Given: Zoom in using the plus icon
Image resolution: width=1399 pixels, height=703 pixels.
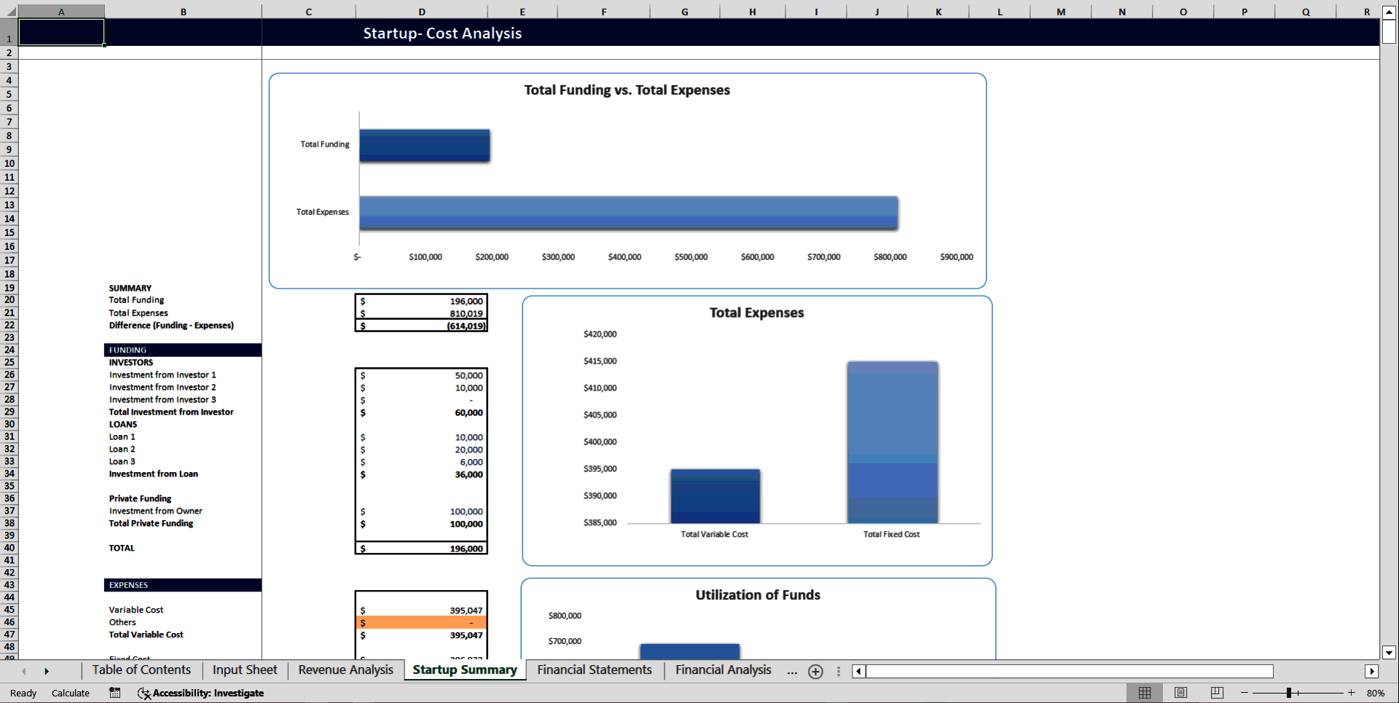Looking at the screenshot, I should click(x=1352, y=693).
